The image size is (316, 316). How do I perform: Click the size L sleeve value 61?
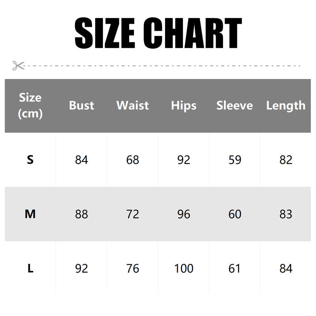click(235, 269)
